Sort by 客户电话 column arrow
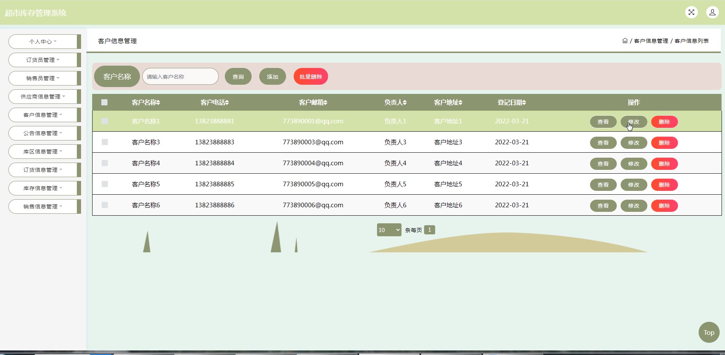Image resolution: width=725 pixels, height=355 pixels. click(227, 103)
